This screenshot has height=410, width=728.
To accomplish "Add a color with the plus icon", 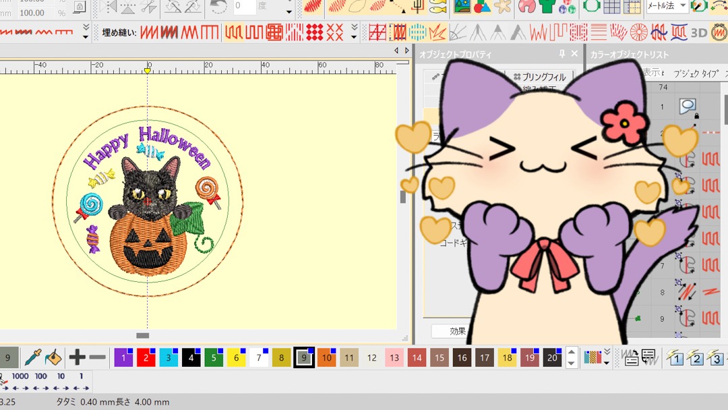I will [x=77, y=357].
